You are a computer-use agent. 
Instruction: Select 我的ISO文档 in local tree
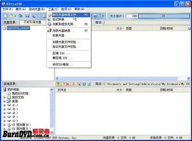click(x=20, y=93)
